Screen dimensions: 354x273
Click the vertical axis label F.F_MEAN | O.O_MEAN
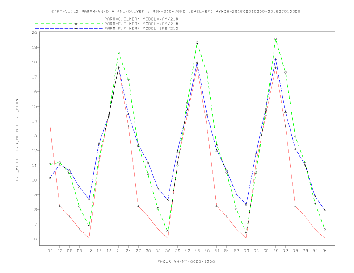tap(17, 140)
